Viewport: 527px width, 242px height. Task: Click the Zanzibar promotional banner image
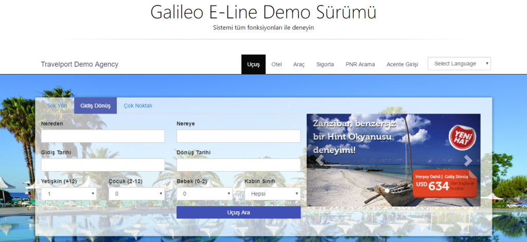coord(394,160)
